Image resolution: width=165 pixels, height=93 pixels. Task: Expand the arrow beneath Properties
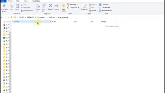click(x=84, y=11)
